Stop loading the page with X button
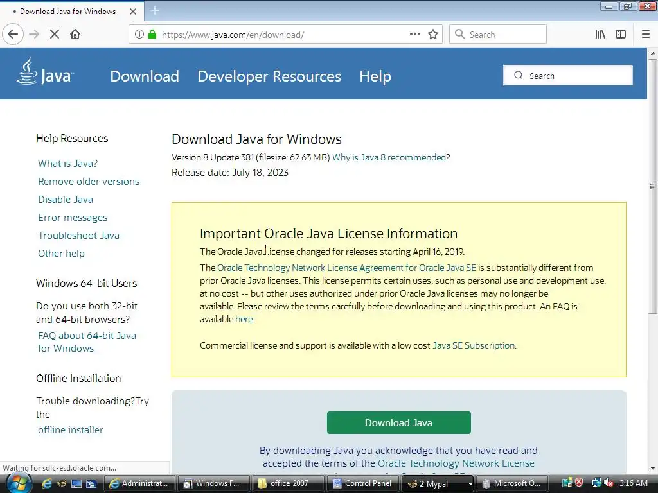658x493 pixels. pos(55,34)
